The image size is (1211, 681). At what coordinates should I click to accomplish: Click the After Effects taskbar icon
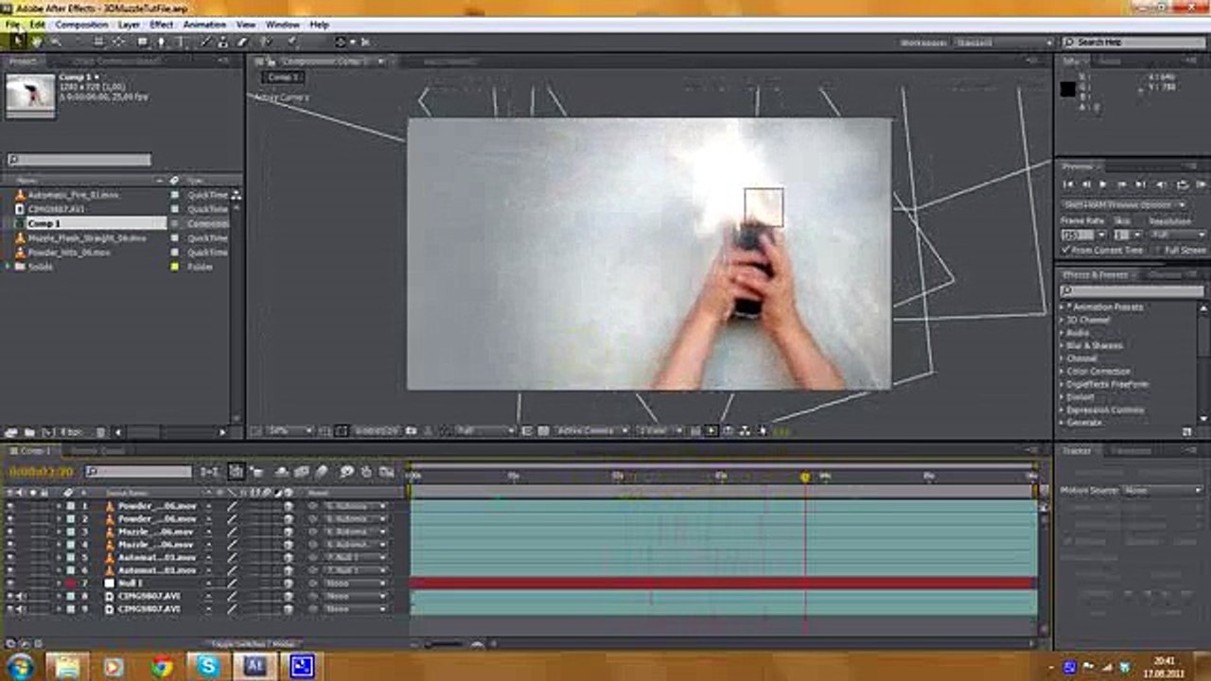coord(254,667)
